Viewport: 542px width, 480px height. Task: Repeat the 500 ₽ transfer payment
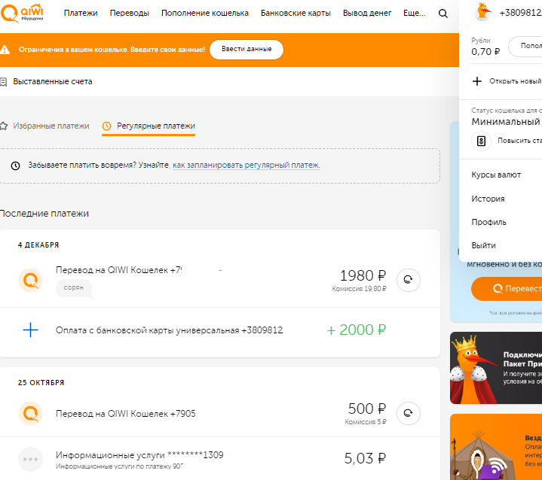pyautogui.click(x=409, y=413)
